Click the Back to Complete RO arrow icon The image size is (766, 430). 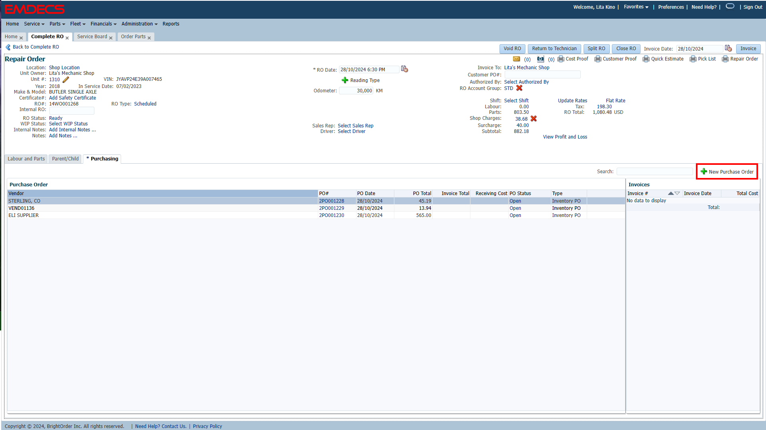coord(8,47)
